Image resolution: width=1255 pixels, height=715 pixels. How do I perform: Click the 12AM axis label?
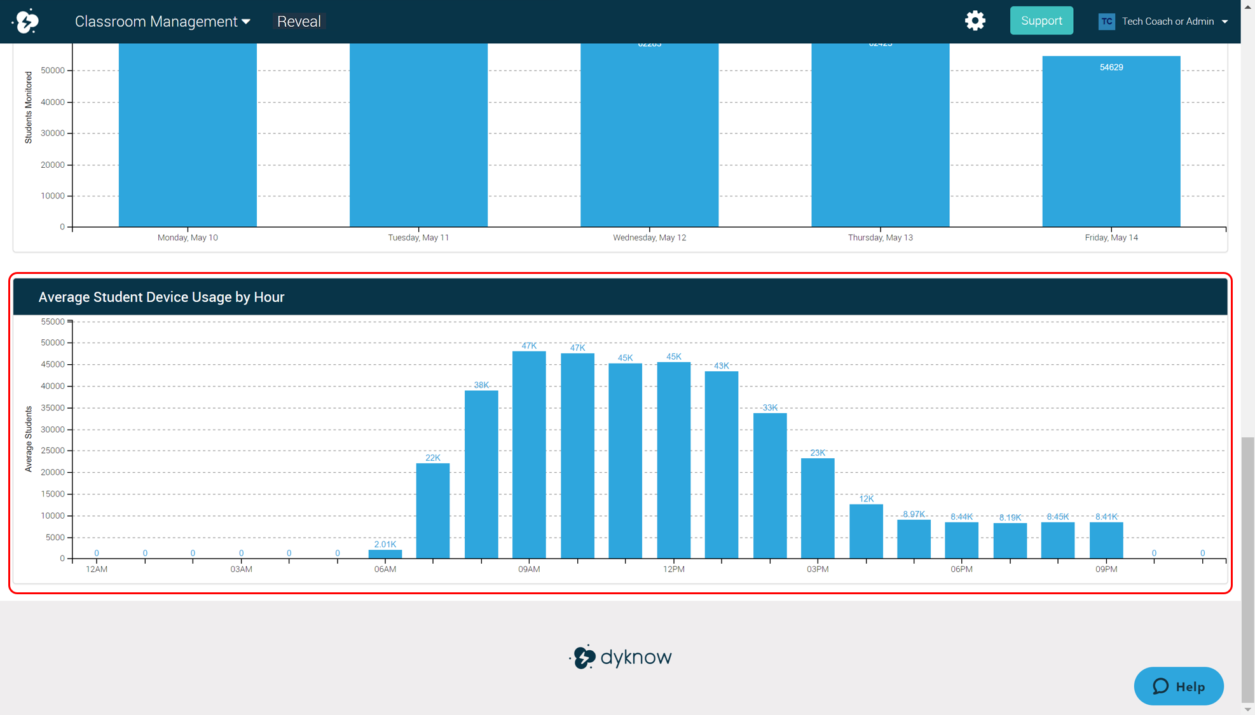tap(97, 569)
